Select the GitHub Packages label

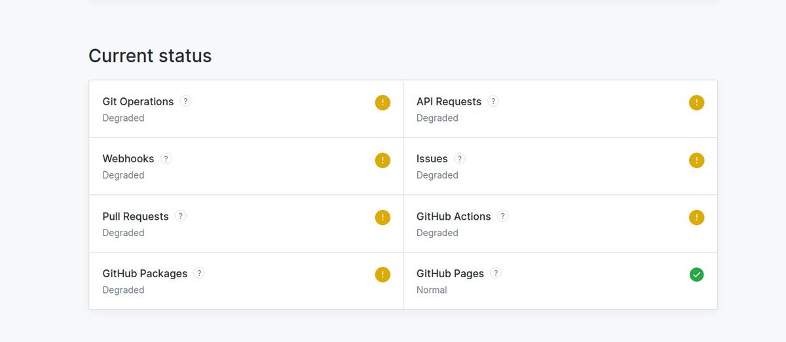[145, 274]
